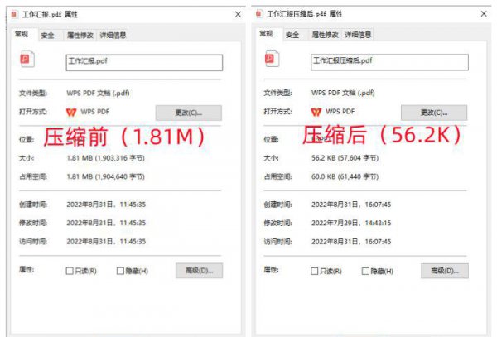The height and width of the screenshot is (337, 497).
Task: Toggle 隐藏(H) checkbox in 工作汇报.pdf window
Action: 120,271
